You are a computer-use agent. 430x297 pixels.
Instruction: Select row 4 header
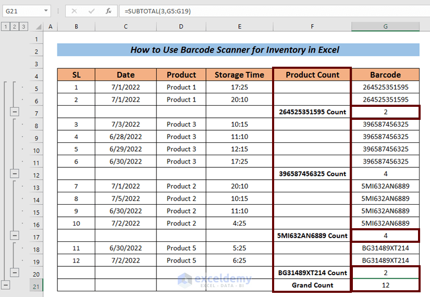point(36,76)
